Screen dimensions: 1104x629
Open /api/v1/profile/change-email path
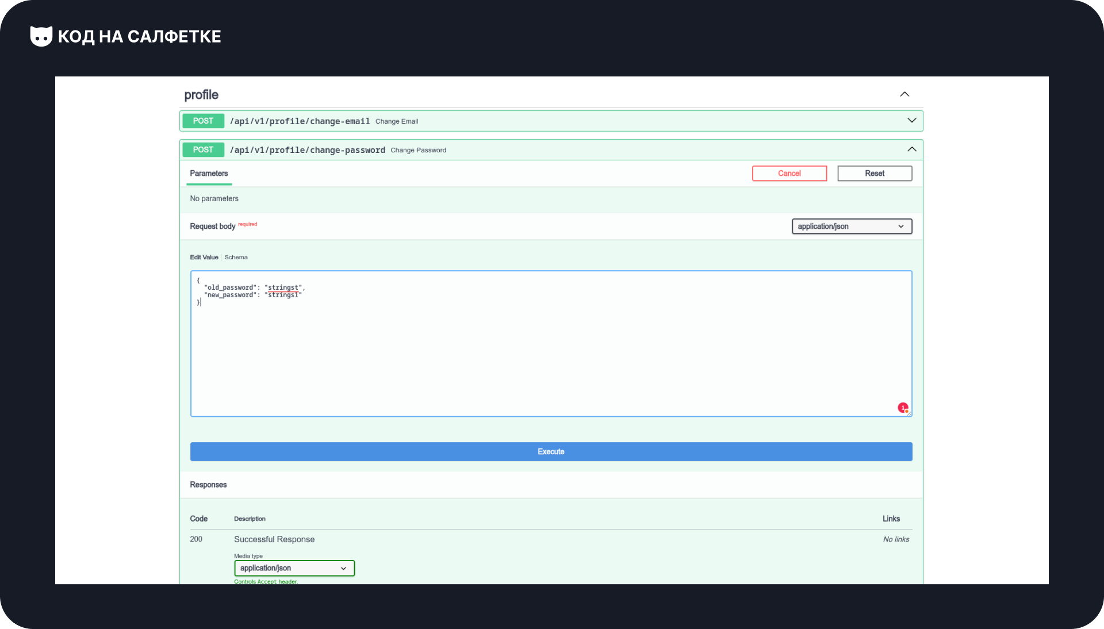300,121
